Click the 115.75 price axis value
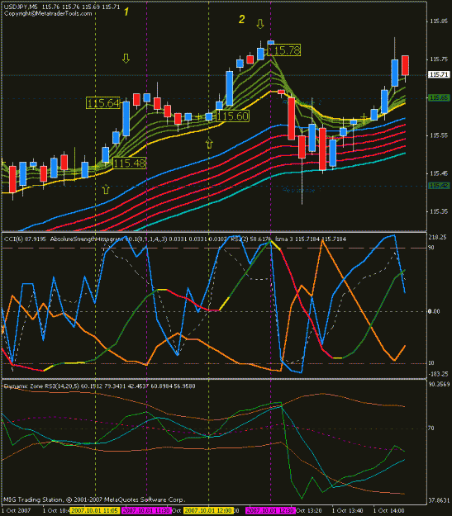Screen dimensions: 452x516 pyautogui.click(x=439, y=59)
